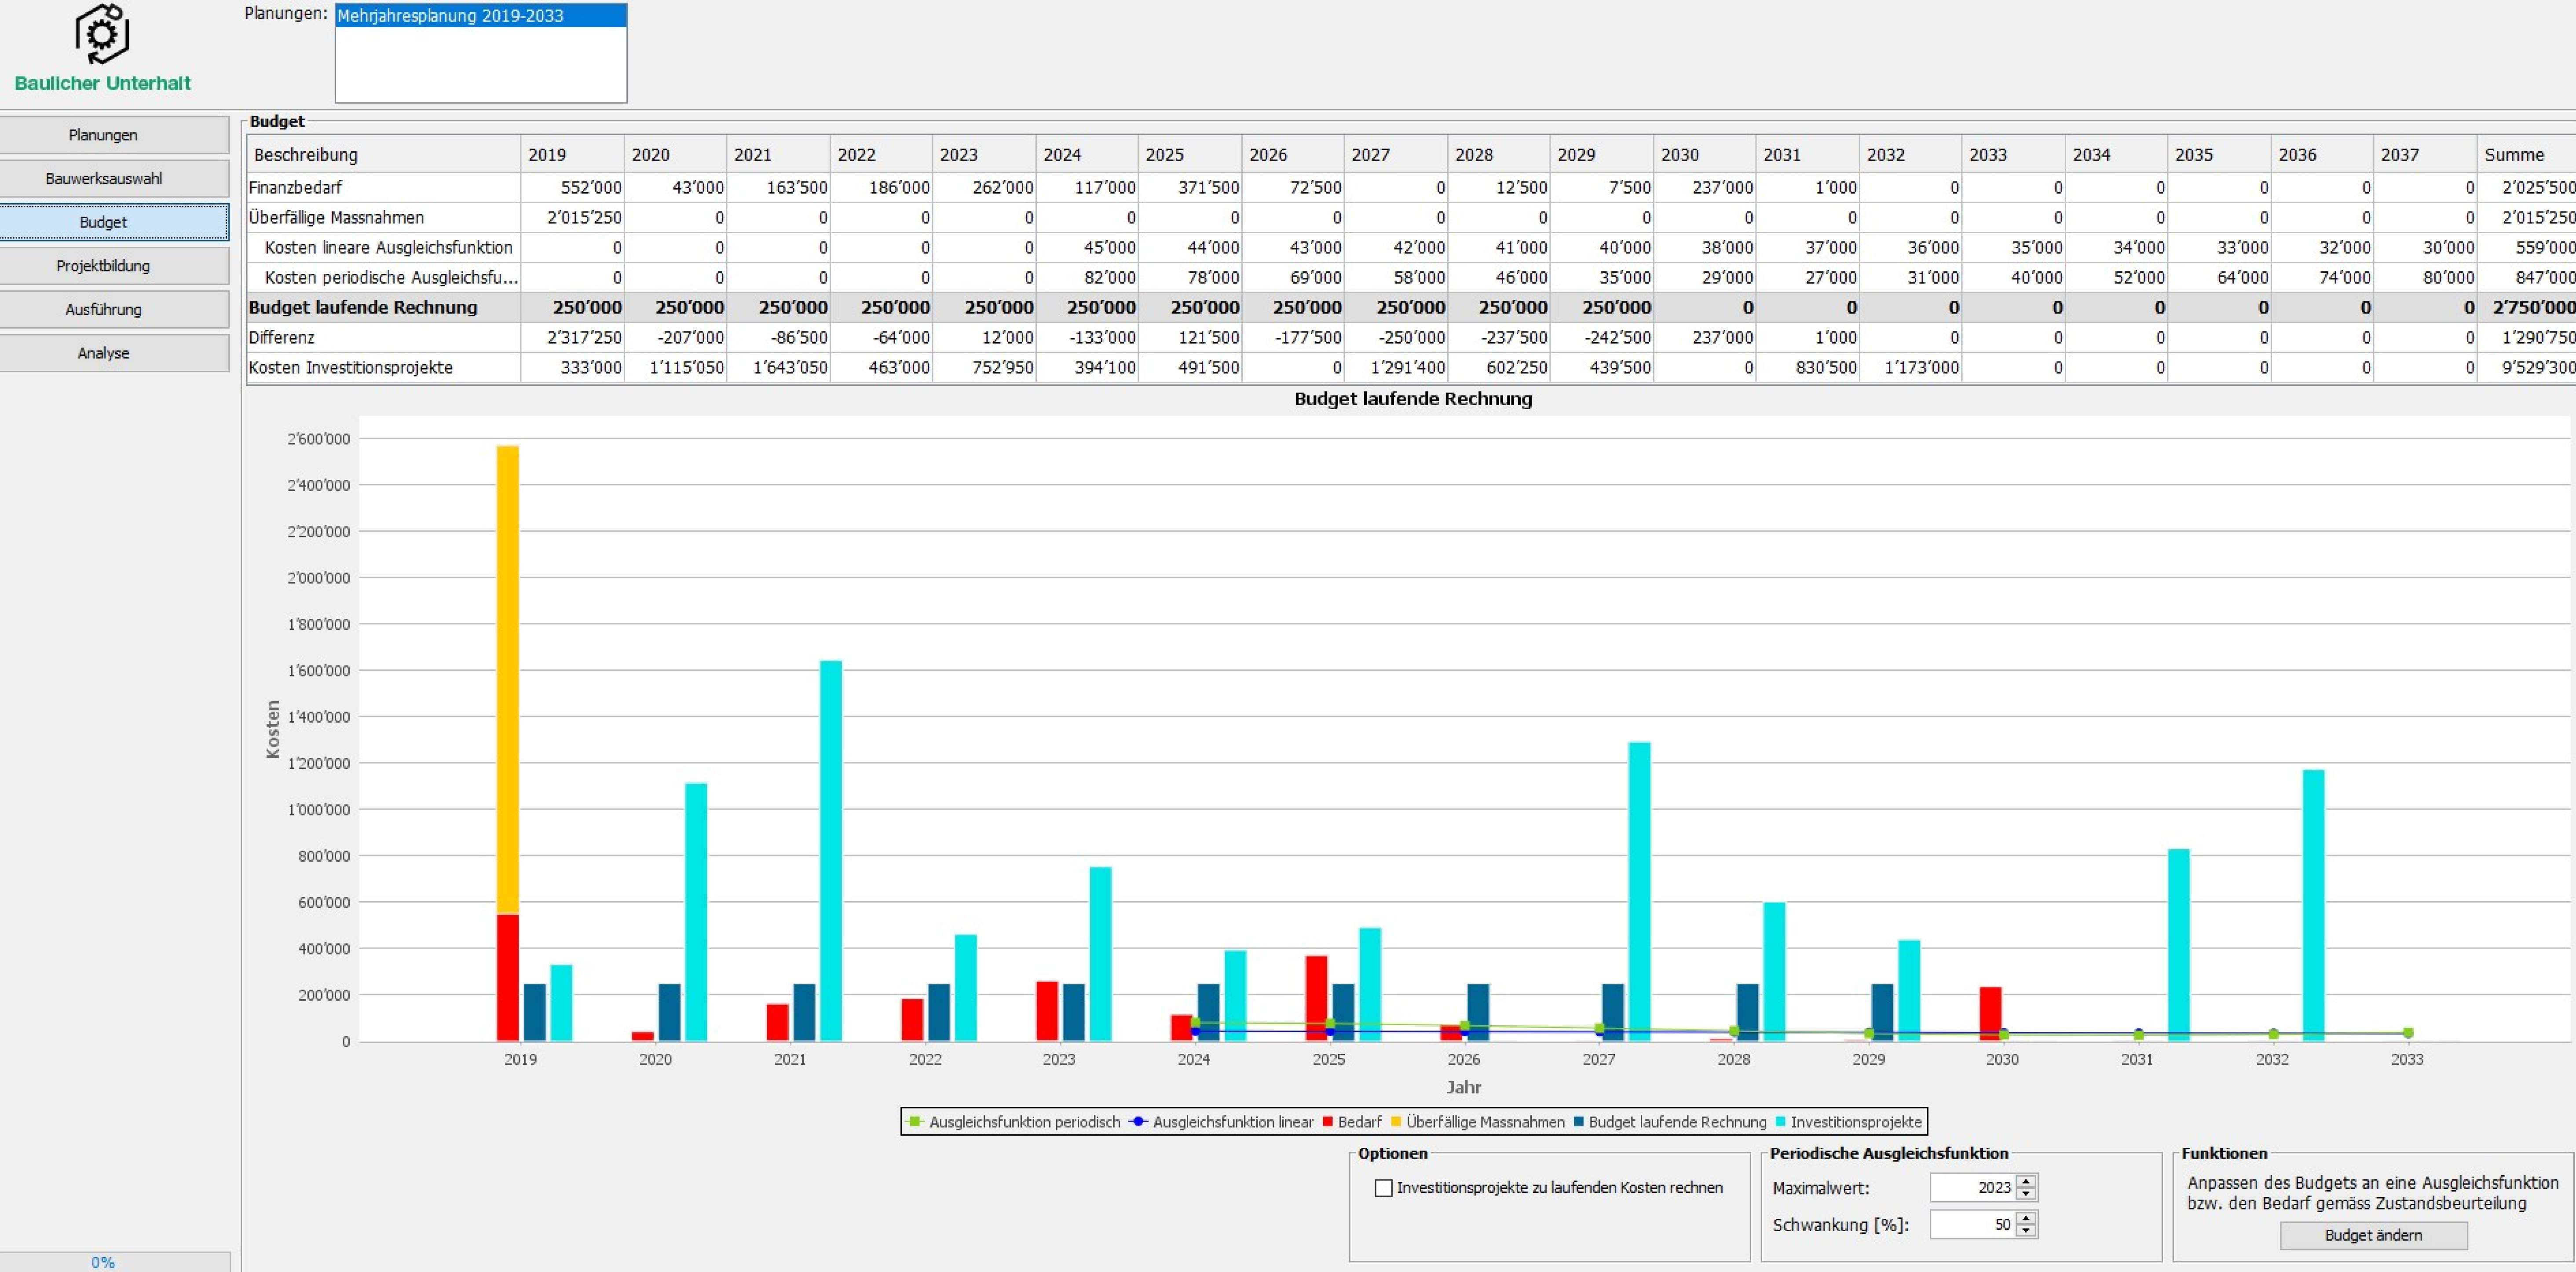Image resolution: width=2576 pixels, height=1272 pixels.
Task: Click the Überfällige Massnahmen yellow legend marker
Action: 1396,1122
